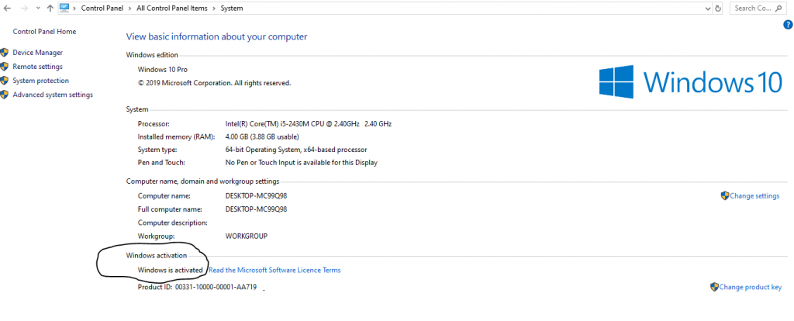This screenshot has width=794, height=321.
Task: Click the WORKGROUP value
Action: (x=246, y=236)
